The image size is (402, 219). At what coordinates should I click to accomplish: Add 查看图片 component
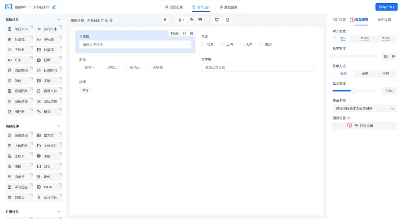(x=19, y=91)
